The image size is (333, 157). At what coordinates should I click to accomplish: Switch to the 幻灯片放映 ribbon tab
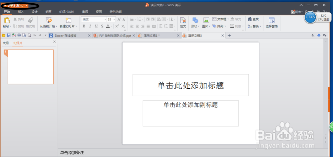click(67, 12)
